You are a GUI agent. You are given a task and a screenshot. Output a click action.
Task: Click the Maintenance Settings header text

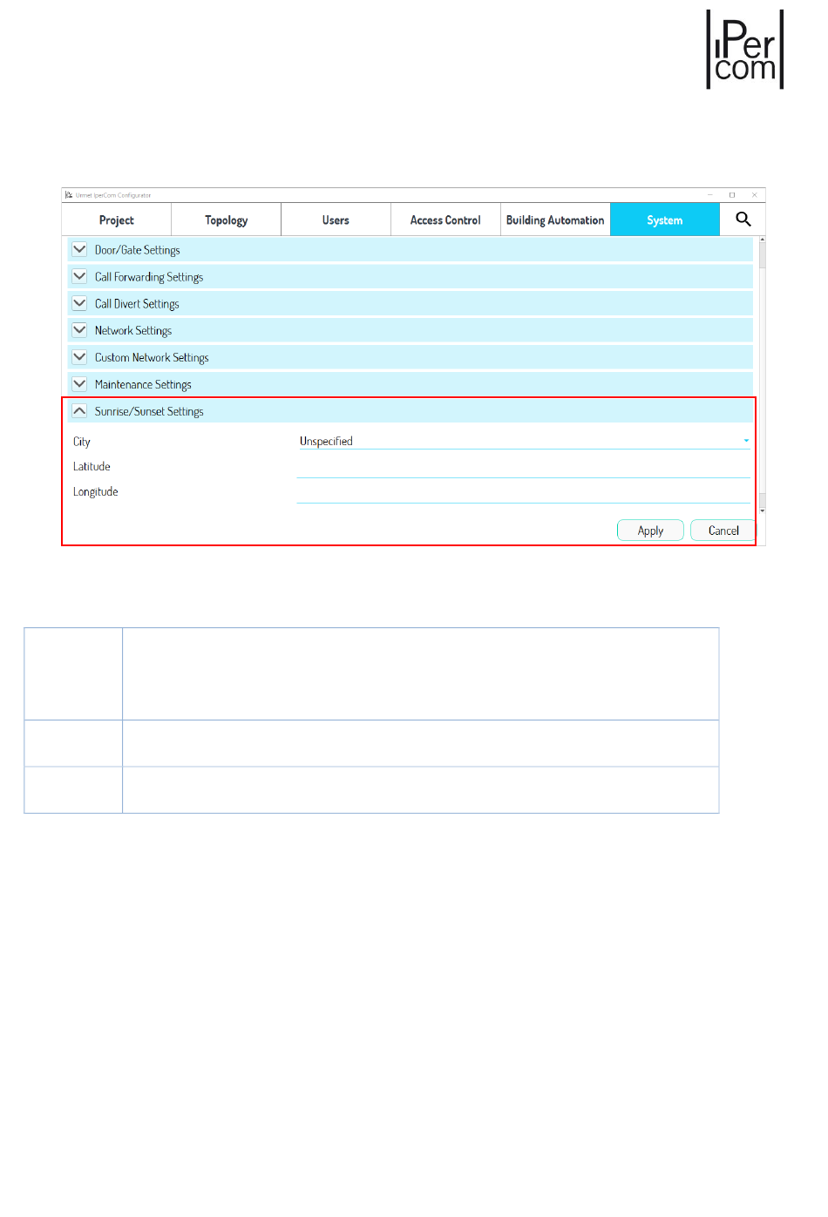click(143, 385)
